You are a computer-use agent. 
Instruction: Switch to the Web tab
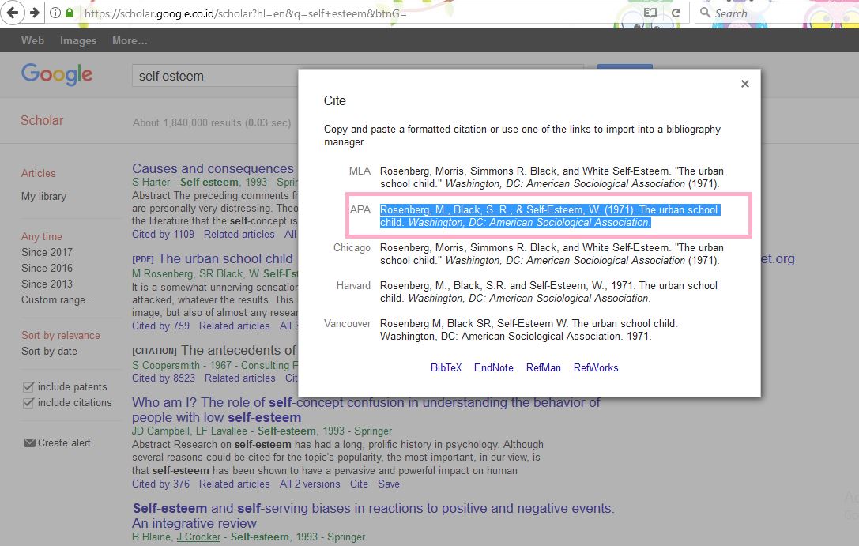[x=32, y=40]
